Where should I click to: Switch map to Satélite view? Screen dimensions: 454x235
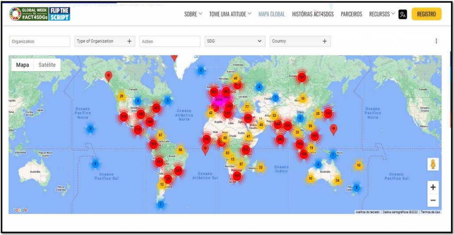[47, 65]
